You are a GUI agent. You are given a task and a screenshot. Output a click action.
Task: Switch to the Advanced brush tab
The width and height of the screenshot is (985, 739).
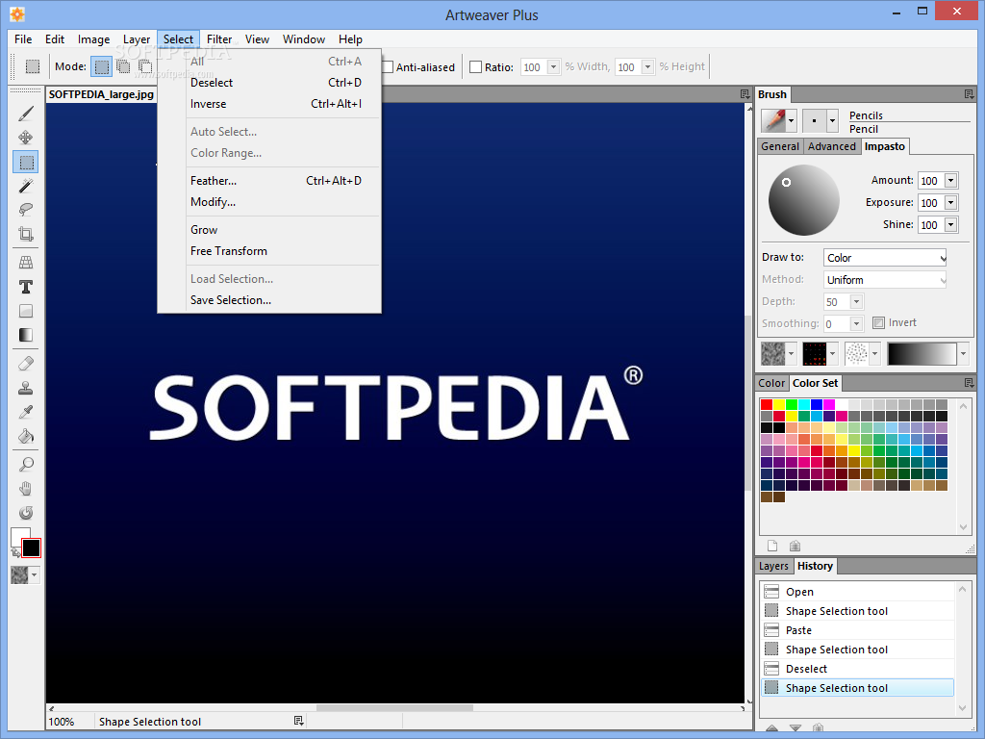click(832, 146)
